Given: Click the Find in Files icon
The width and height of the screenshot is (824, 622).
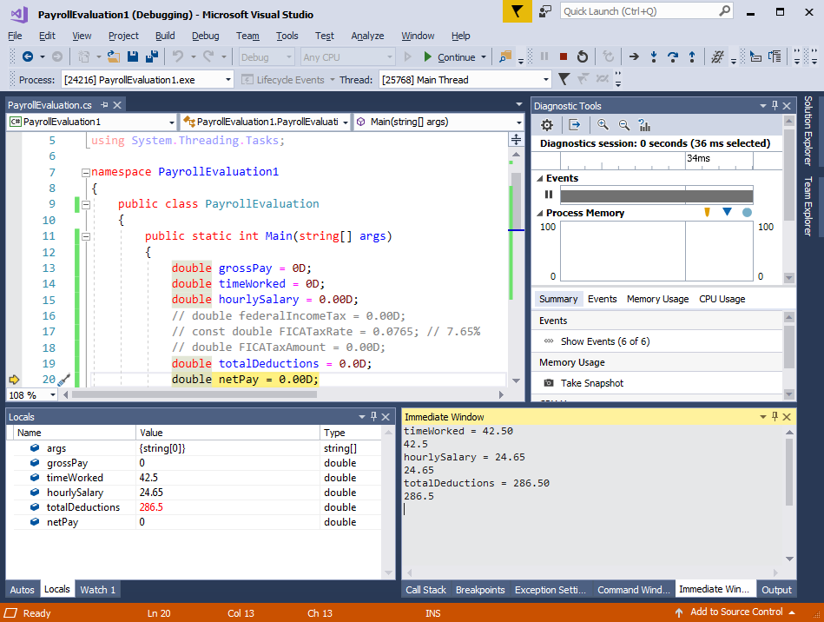Looking at the screenshot, I should pos(505,56).
